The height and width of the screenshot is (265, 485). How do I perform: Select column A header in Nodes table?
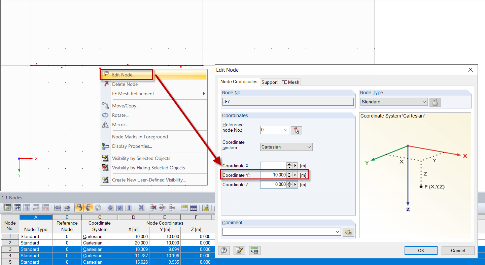pyautogui.click(x=36, y=218)
